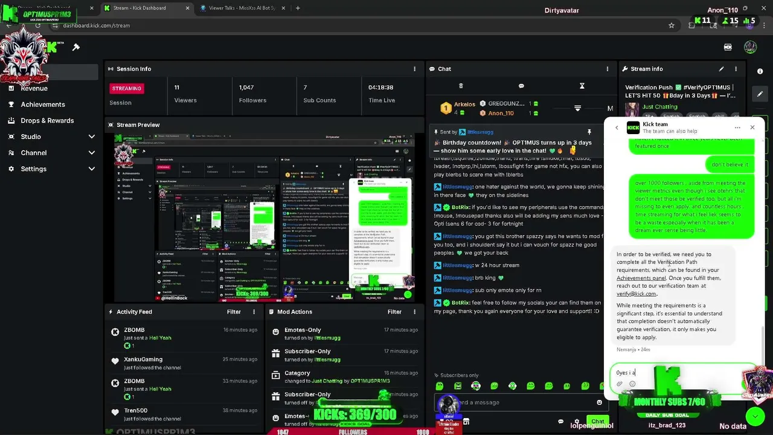Open emoji picker in chat message box

(x=599, y=402)
